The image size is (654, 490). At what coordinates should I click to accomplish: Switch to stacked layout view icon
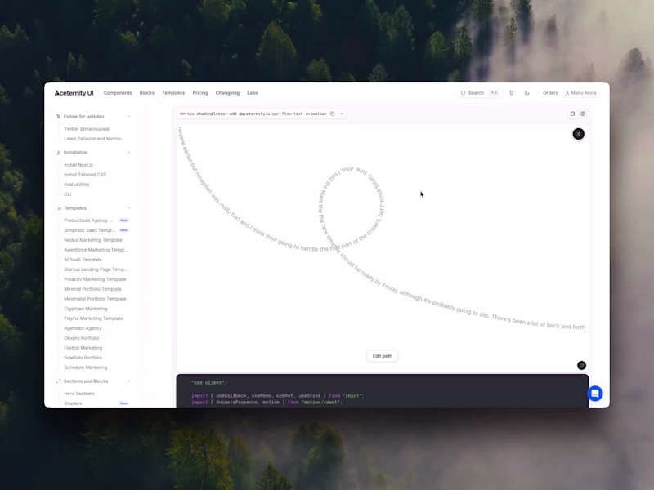pos(572,114)
